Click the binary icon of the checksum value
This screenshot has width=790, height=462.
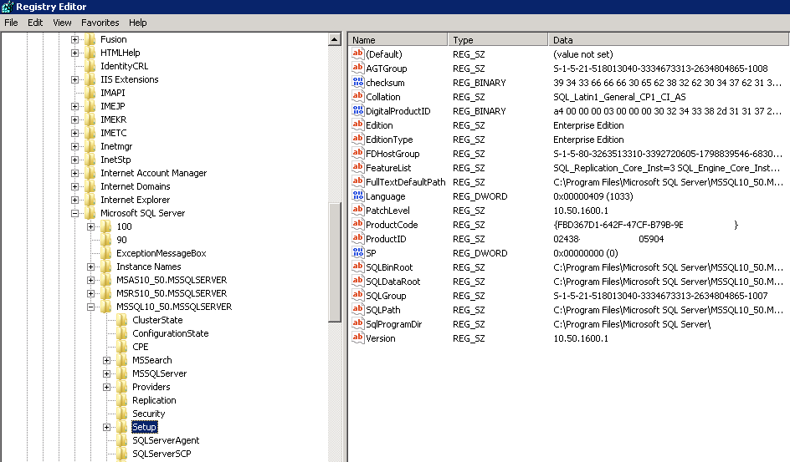[357, 82]
